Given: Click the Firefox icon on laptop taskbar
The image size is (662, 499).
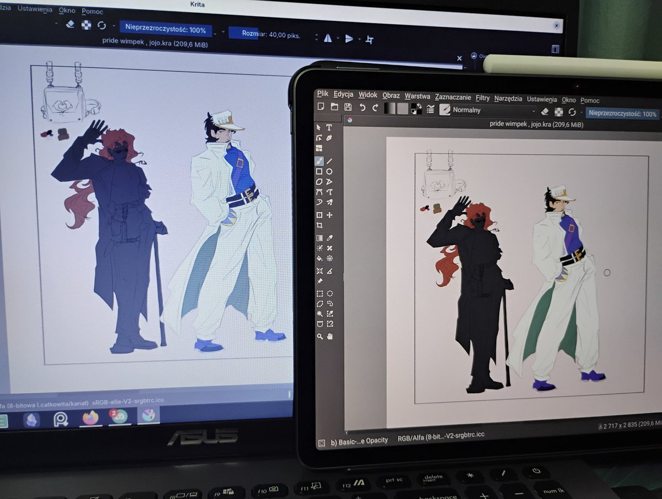Looking at the screenshot, I should (90, 418).
